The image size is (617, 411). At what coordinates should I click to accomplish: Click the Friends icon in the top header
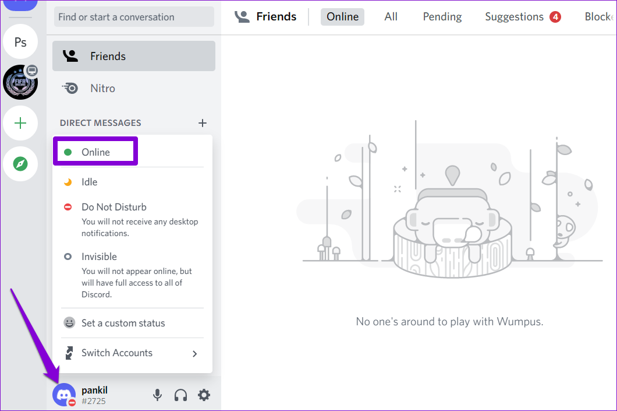point(242,16)
